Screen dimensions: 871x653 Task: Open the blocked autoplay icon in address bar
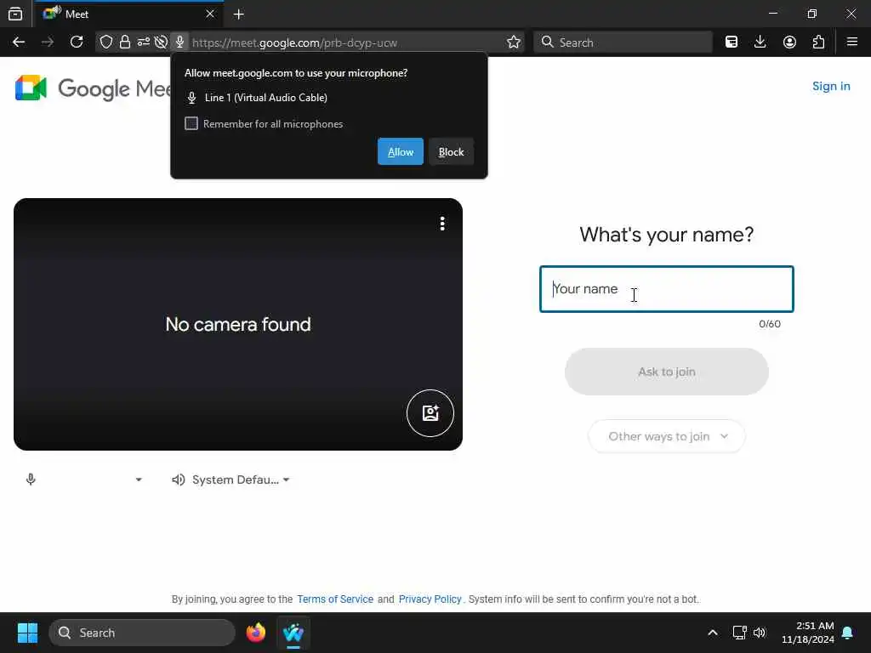tap(161, 43)
